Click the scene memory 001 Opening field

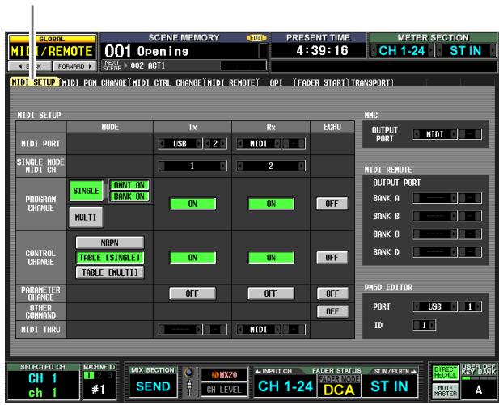(184, 51)
